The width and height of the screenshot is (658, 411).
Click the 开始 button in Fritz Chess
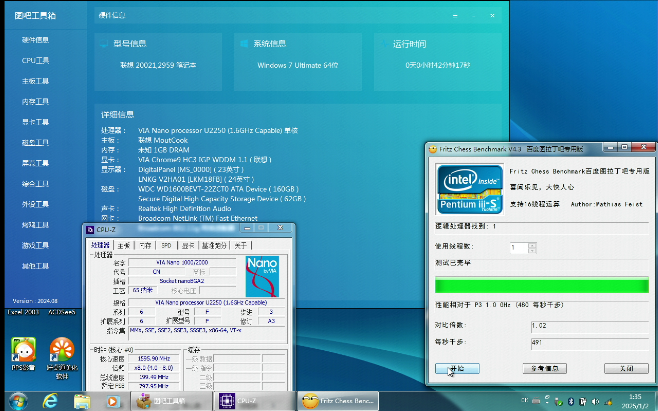pyautogui.click(x=457, y=369)
